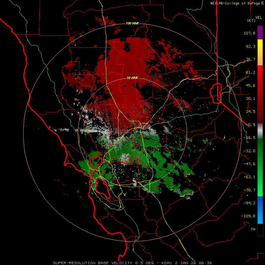Click the 50 NMI range ring label
Screen dimensions: 265x265
coord(132,78)
